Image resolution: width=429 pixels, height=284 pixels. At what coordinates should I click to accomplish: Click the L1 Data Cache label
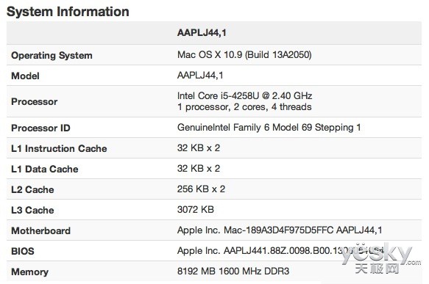[x=45, y=169]
